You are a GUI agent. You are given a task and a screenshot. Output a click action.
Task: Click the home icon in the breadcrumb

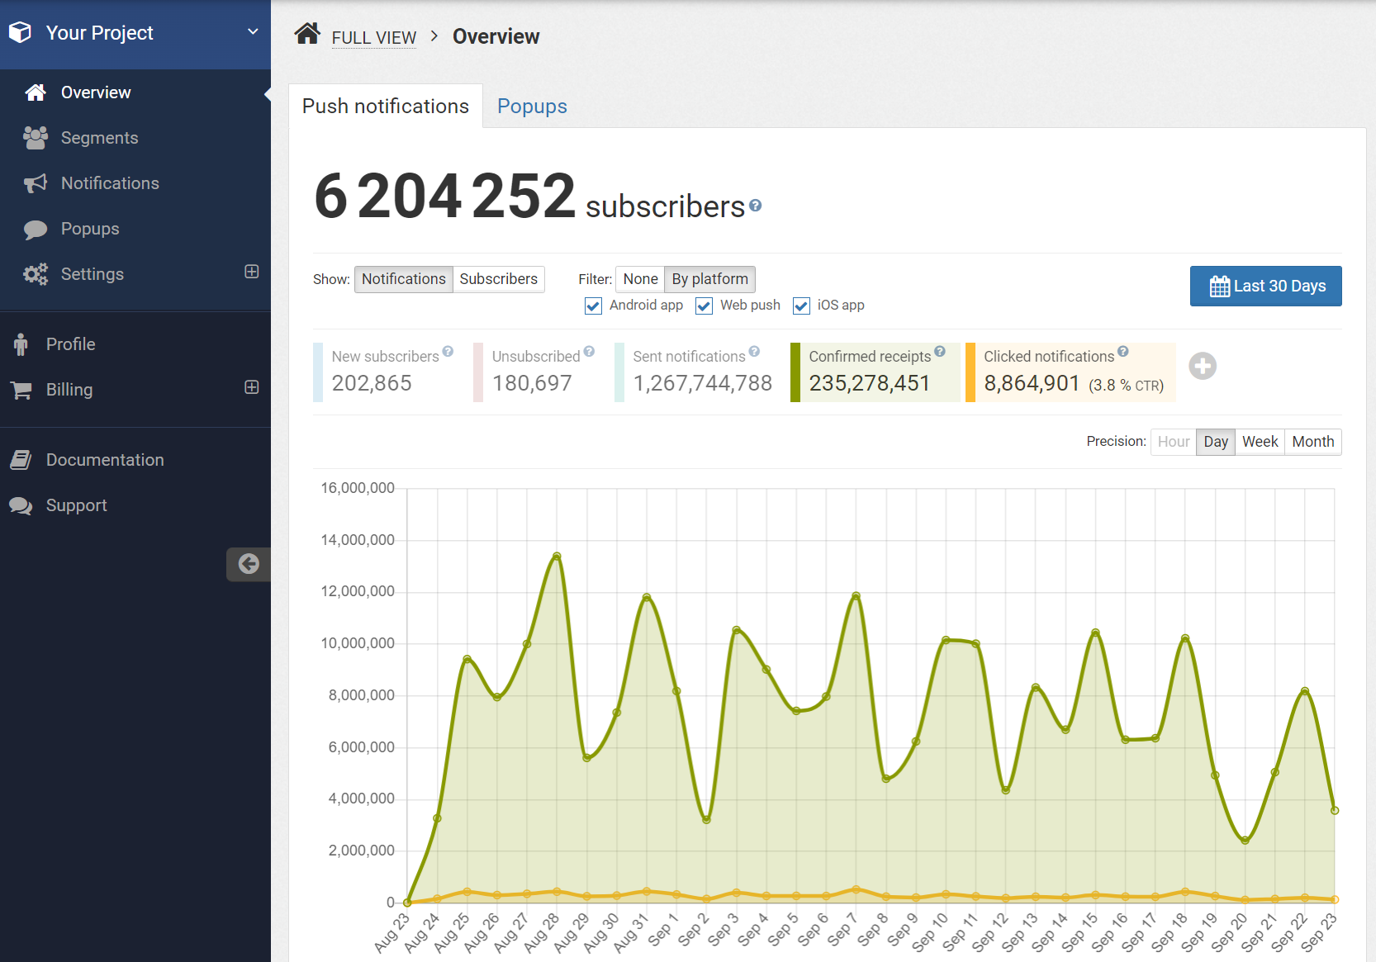[x=307, y=34]
